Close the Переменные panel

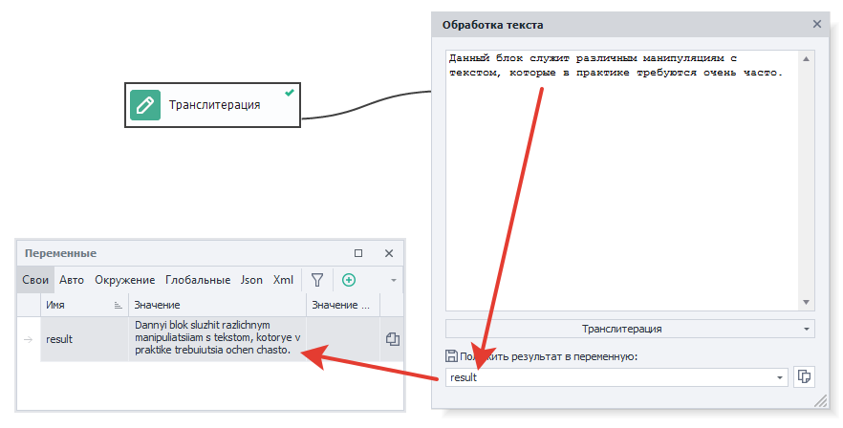click(389, 253)
